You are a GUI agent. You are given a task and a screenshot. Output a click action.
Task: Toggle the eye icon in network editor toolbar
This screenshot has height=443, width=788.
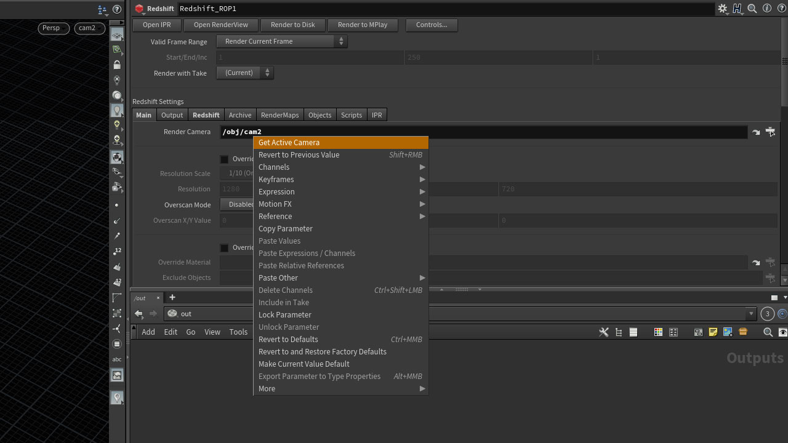coord(783,332)
